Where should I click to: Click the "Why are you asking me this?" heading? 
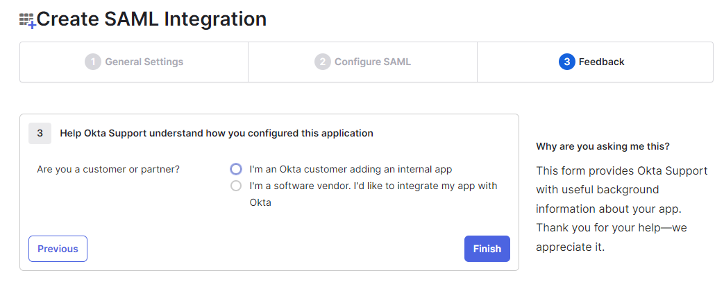603,147
